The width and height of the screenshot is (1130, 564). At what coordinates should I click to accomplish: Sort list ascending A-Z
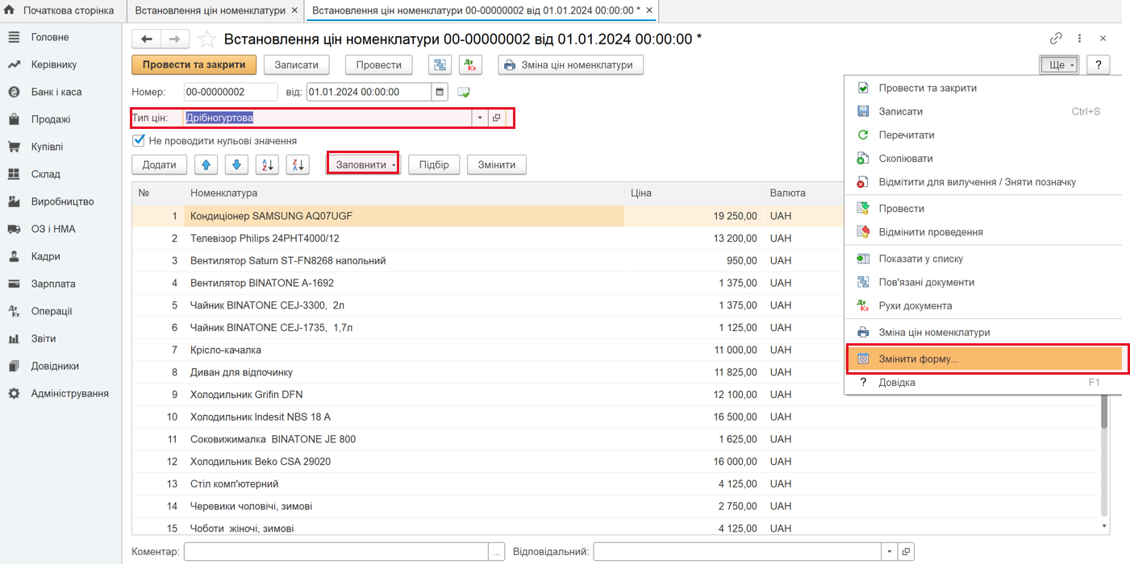point(267,164)
